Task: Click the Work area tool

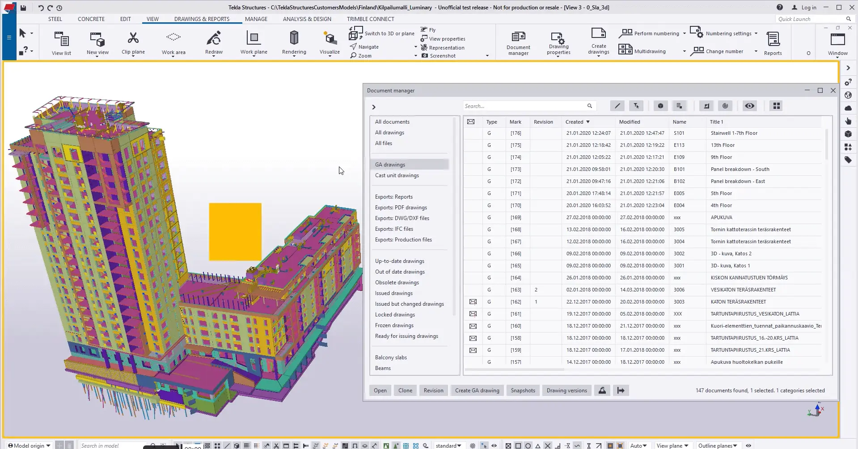Action: (x=173, y=43)
